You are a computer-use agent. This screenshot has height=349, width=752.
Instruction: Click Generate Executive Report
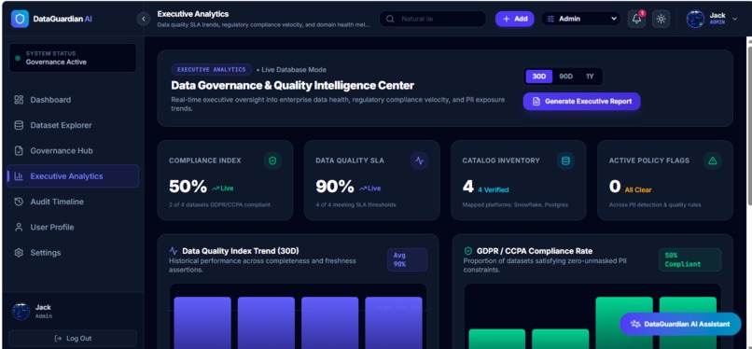tap(582, 101)
